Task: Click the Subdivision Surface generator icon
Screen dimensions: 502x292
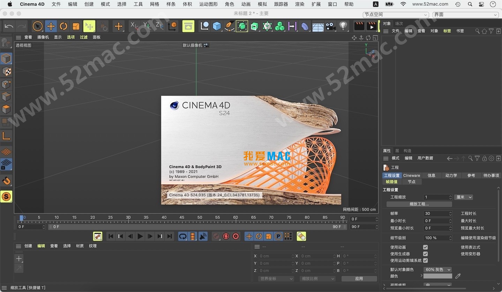Action: tap(242, 26)
